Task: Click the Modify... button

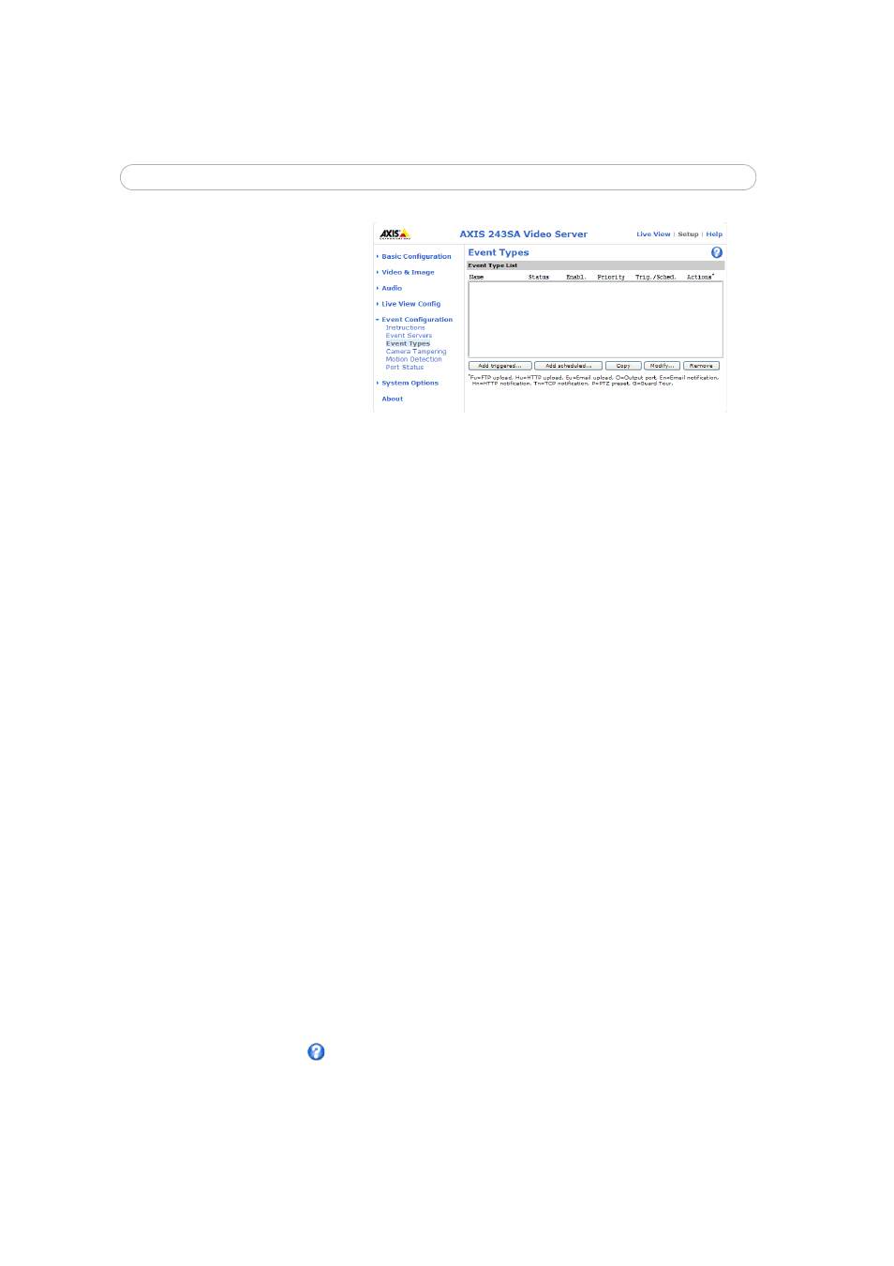Action: point(662,366)
